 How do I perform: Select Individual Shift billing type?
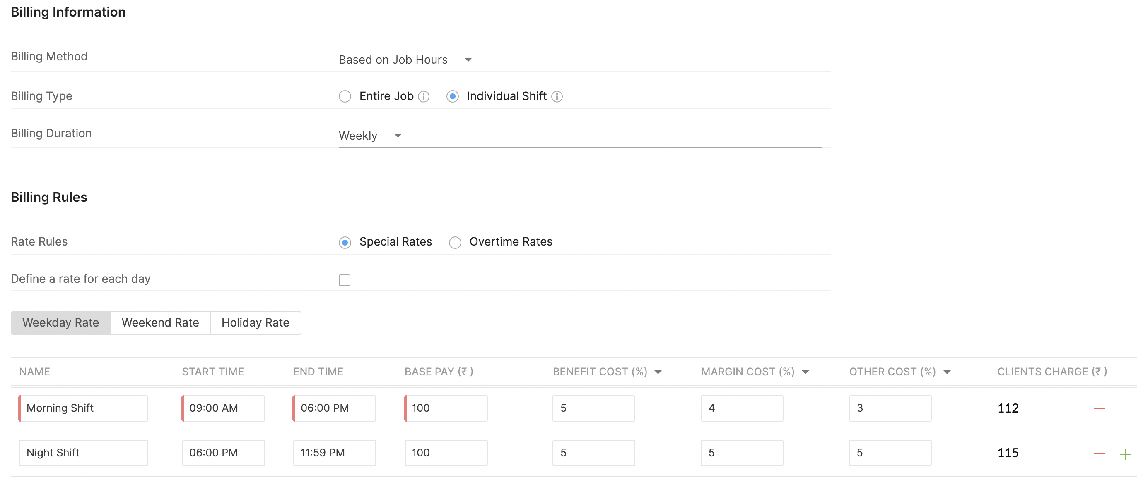[x=452, y=97]
